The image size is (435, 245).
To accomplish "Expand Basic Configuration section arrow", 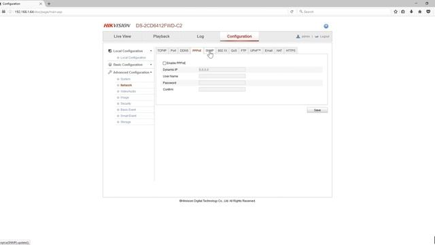I will coord(151,65).
